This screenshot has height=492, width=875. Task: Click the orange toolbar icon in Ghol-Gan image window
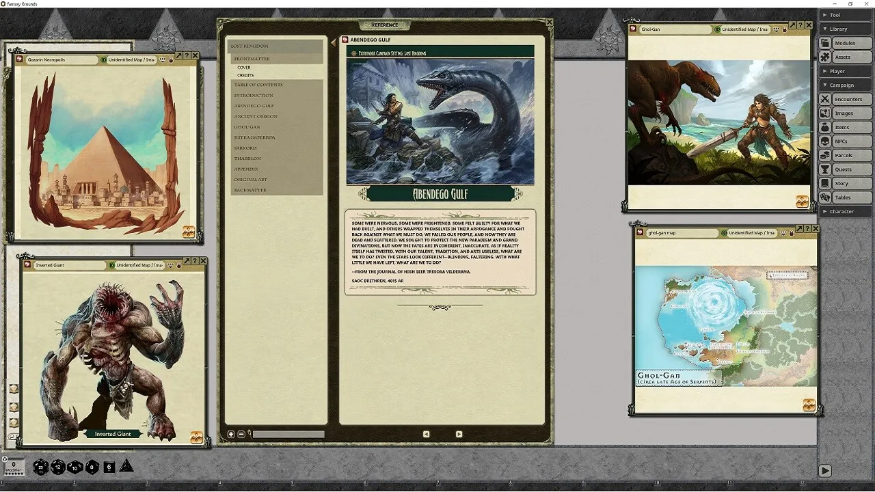point(802,201)
